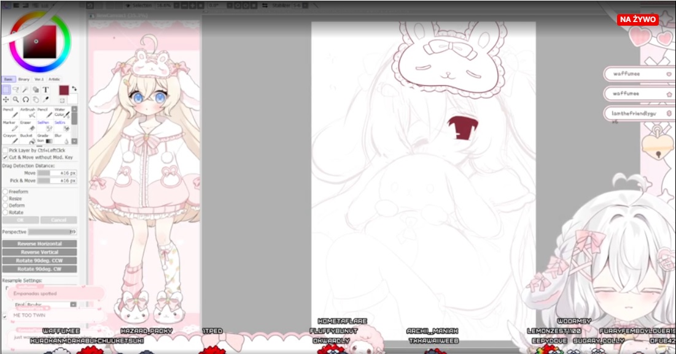Viewport: 676px width, 354px height.
Task: Select the Text tool
Action: pos(45,89)
